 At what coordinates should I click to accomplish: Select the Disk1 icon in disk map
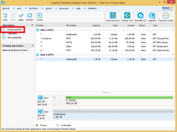coord(40,98)
